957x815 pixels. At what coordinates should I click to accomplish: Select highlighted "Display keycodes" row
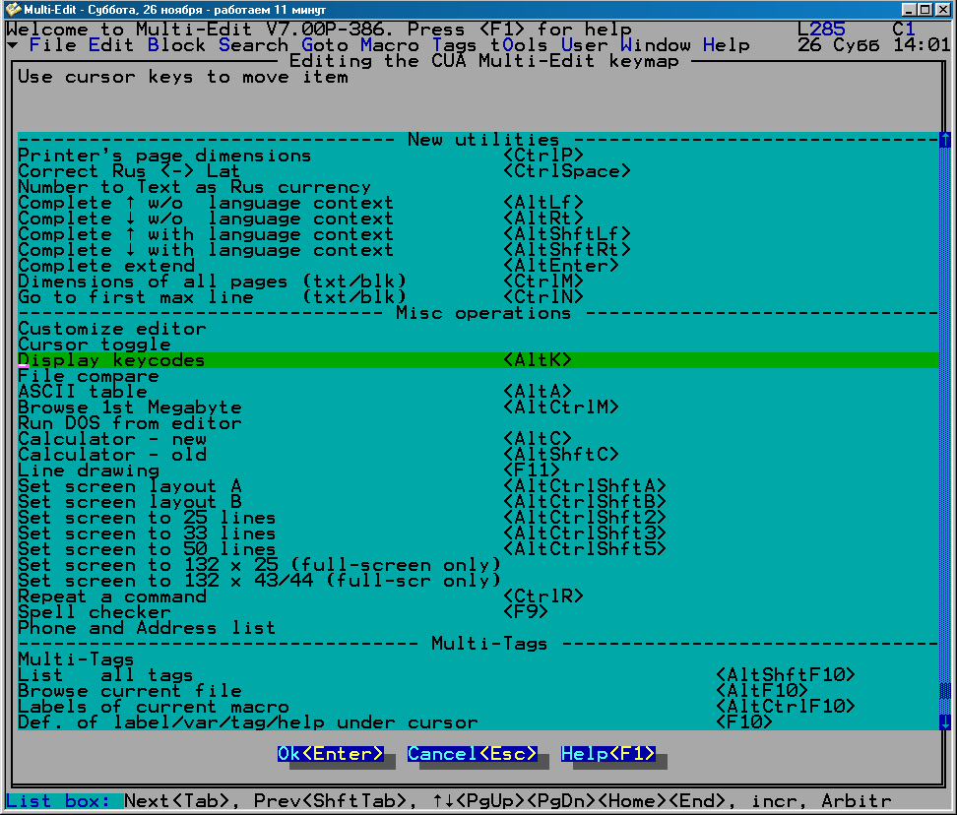point(478,360)
